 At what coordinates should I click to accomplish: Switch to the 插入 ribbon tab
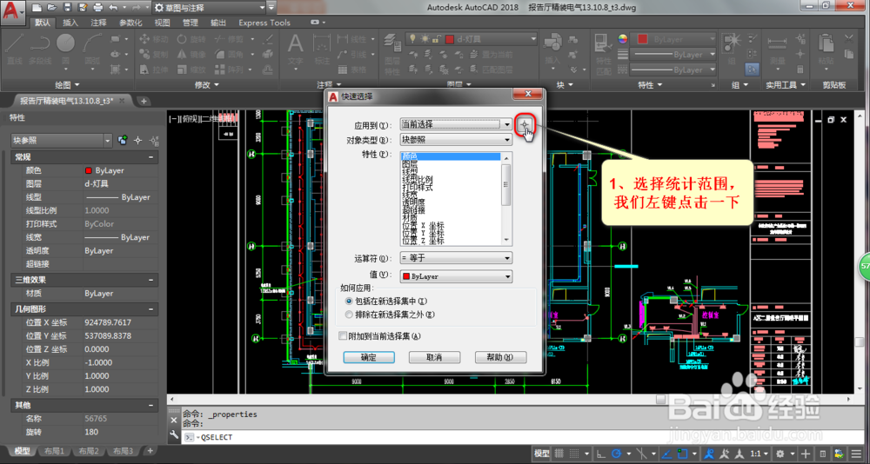pos(70,23)
